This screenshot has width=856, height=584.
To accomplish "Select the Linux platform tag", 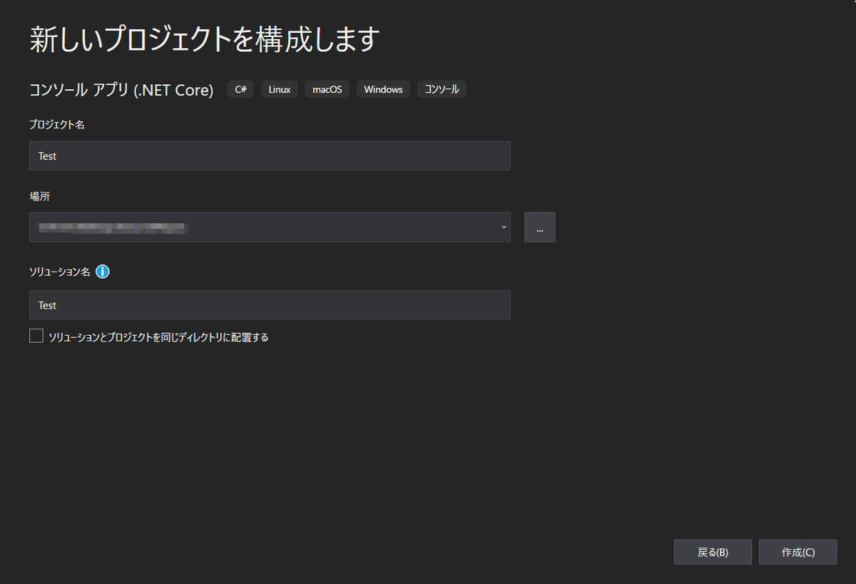I will (278, 88).
